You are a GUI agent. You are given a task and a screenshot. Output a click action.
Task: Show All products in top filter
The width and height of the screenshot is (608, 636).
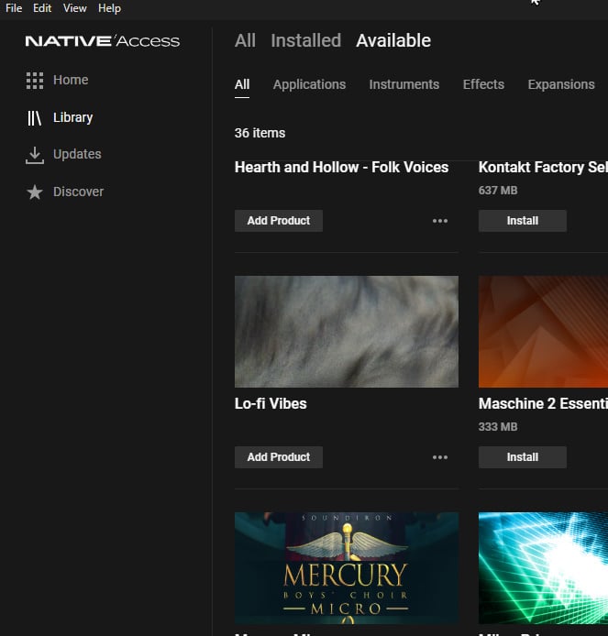(245, 40)
